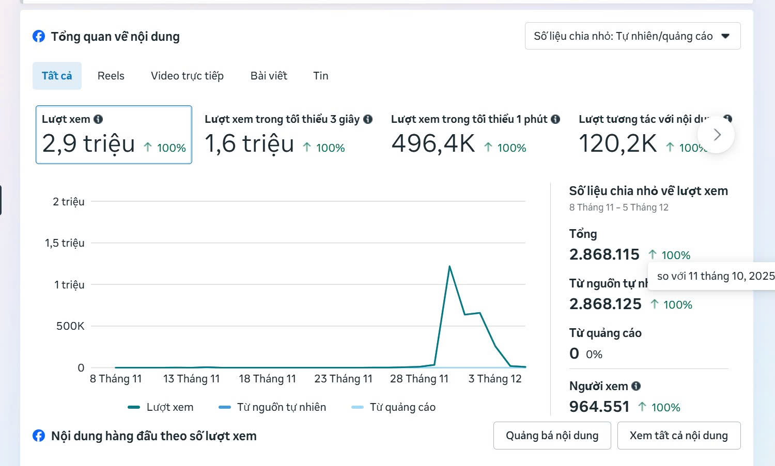Toggle Từ quảng cáo legend series
The width and height of the screenshot is (775, 466).
tap(393, 407)
